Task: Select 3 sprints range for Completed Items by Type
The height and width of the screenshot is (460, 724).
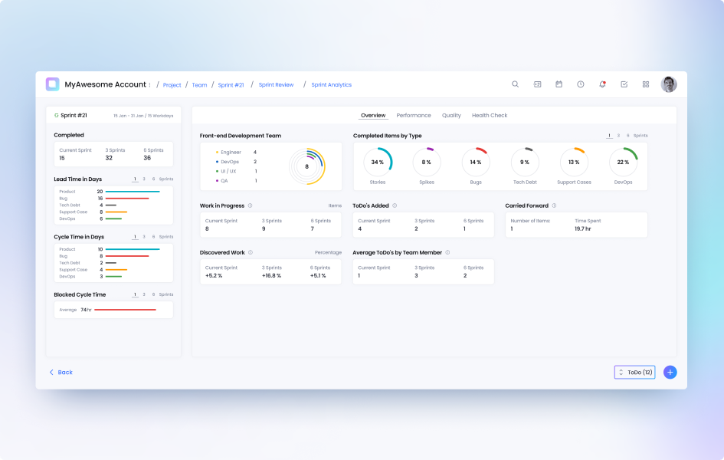Action: [619, 136]
